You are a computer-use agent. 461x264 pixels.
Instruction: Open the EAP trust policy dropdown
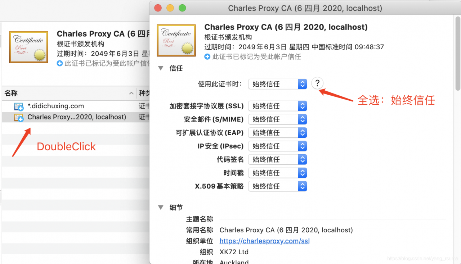278,132
